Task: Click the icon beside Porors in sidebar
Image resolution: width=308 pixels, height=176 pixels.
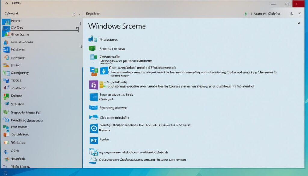Action: click(6, 22)
